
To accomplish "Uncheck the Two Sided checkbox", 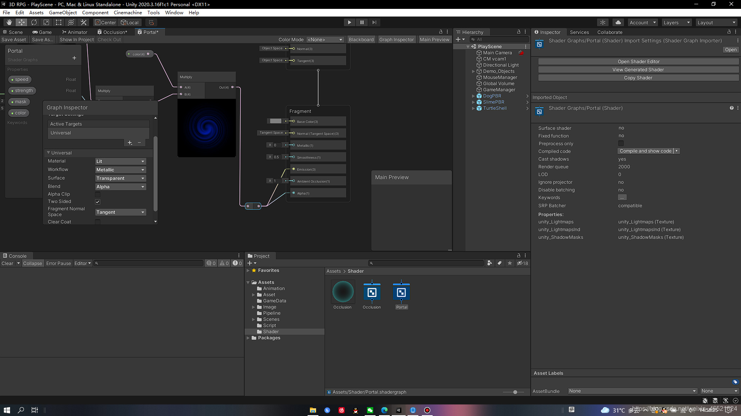I will (x=98, y=202).
